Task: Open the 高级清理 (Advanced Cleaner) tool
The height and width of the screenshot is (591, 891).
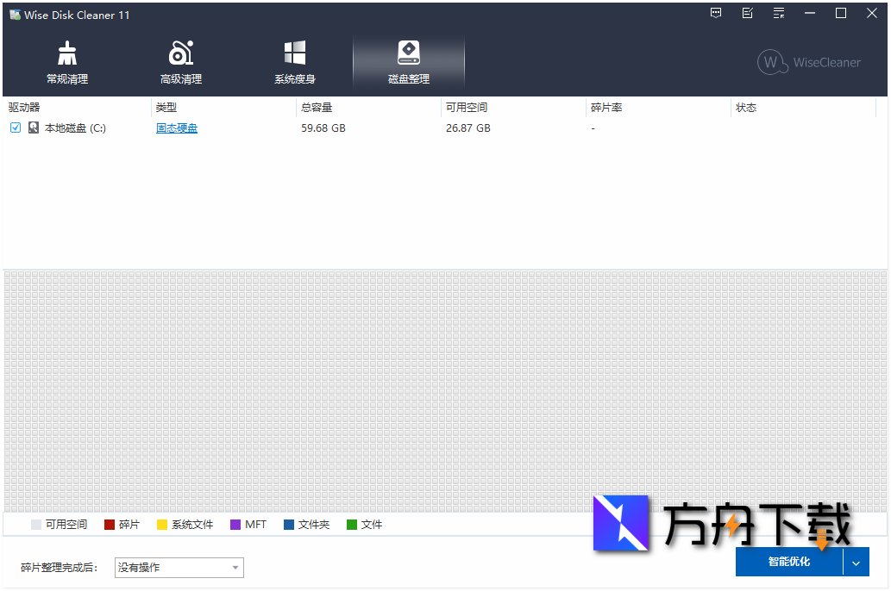Action: pos(180,60)
